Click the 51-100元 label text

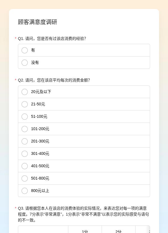39,116
